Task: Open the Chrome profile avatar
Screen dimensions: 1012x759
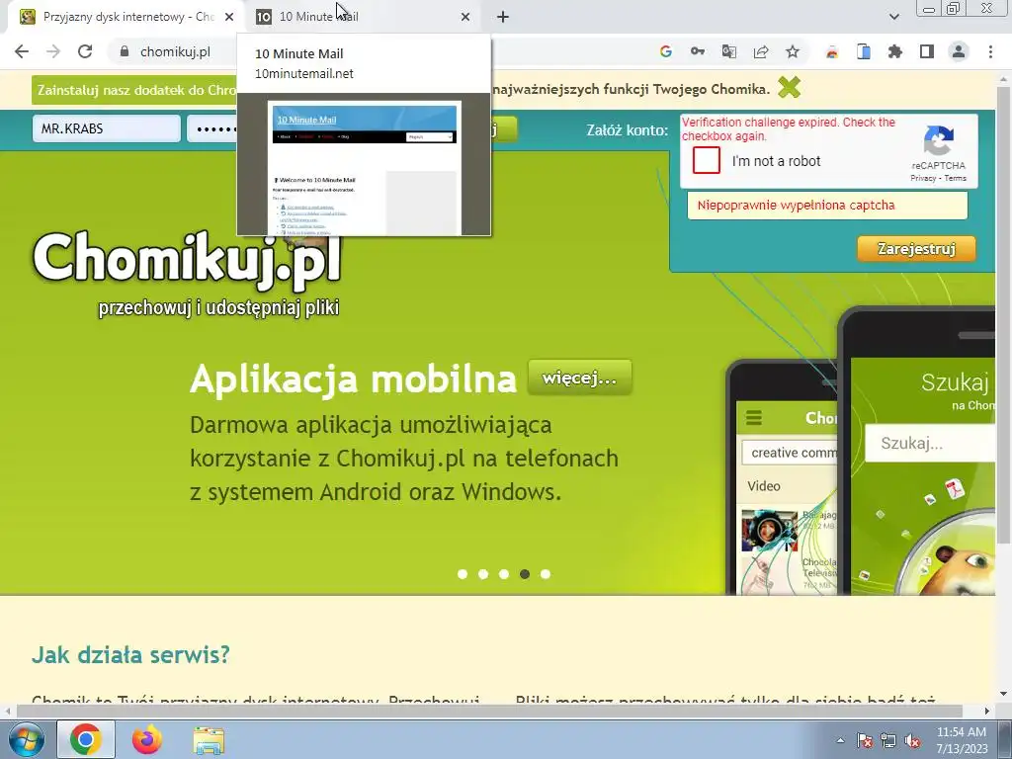Action: (959, 51)
